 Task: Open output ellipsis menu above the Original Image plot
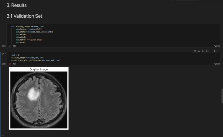[3, 68]
